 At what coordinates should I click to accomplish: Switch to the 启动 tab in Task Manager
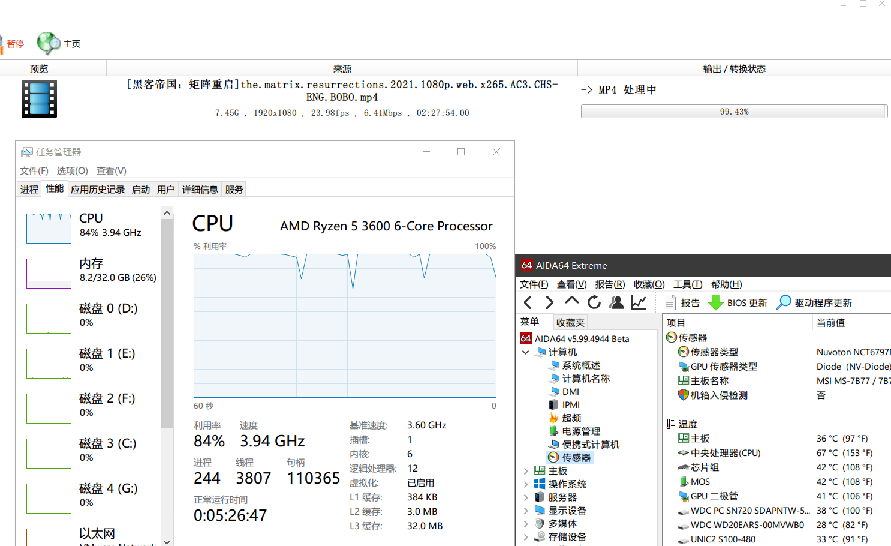pyautogui.click(x=141, y=190)
